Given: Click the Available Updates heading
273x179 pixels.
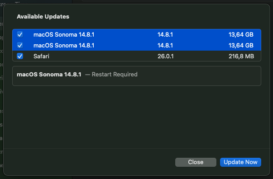Looking at the screenshot, I should click(43, 17).
